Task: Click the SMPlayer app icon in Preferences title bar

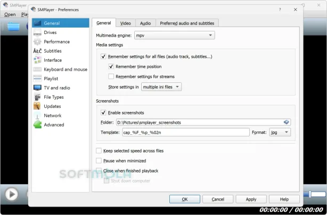Action: (x=34, y=10)
